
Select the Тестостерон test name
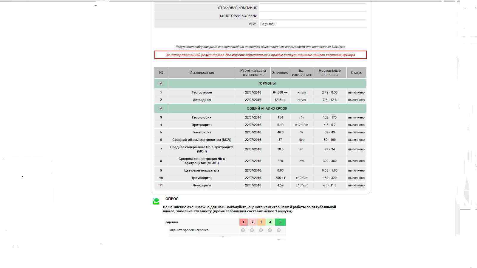click(x=202, y=92)
